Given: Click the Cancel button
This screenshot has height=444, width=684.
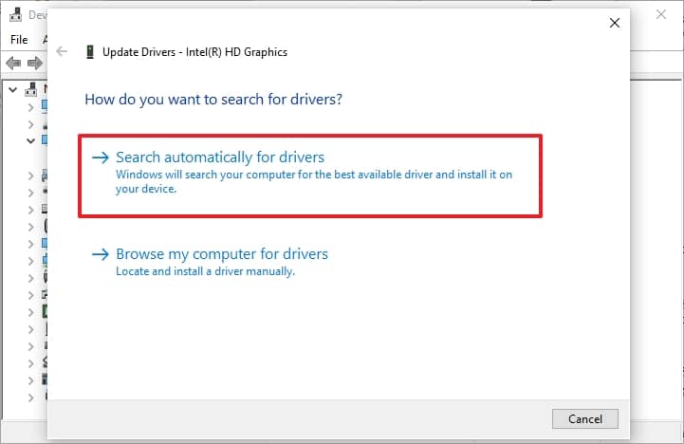Looking at the screenshot, I should click(x=584, y=418).
